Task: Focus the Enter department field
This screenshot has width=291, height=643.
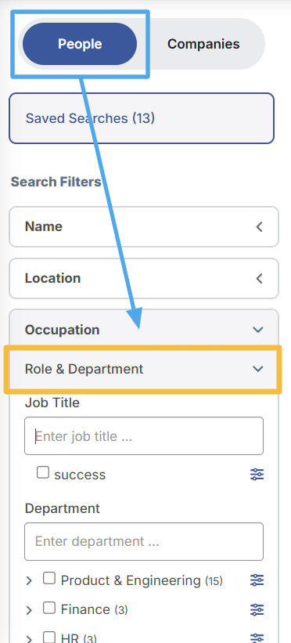Action: pyautogui.click(x=144, y=541)
